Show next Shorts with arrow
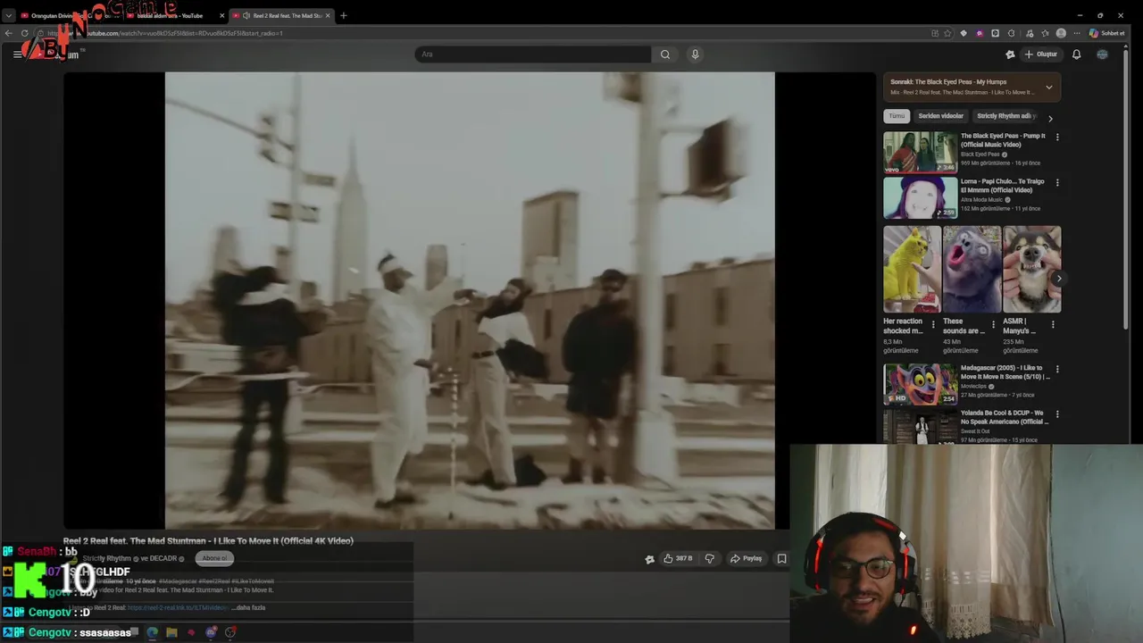 point(1059,279)
